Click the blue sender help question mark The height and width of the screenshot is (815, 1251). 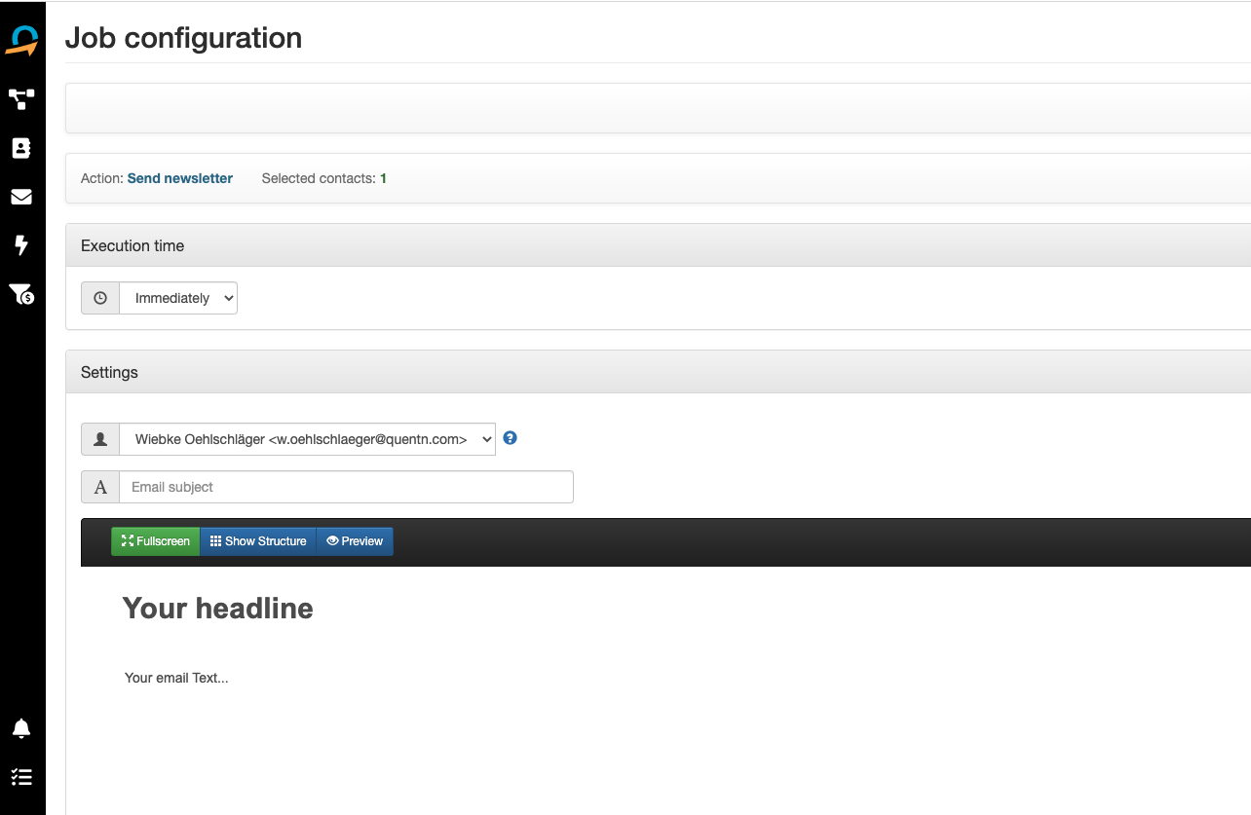pos(510,438)
